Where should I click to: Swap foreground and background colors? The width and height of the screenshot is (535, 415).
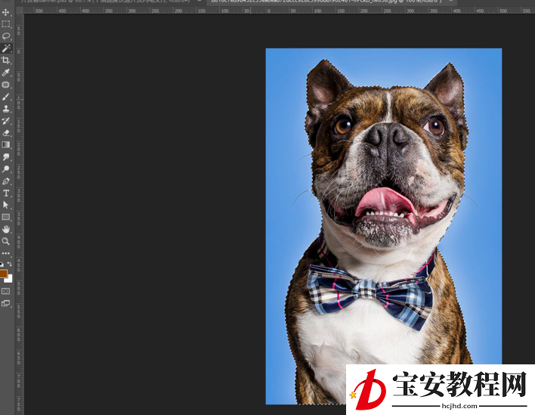click(10, 264)
